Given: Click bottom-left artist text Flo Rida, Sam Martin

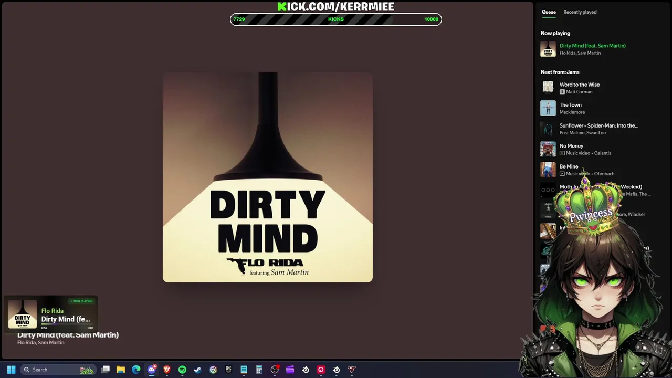Looking at the screenshot, I should pyautogui.click(x=40, y=343).
